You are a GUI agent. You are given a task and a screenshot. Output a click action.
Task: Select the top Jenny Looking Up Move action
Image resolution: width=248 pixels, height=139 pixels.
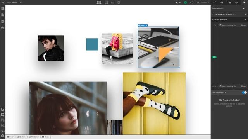coord(232,25)
